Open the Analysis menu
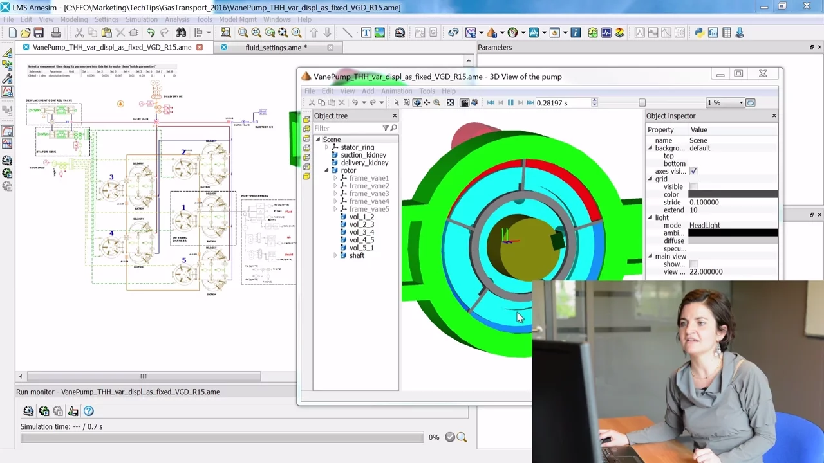The width and height of the screenshot is (824, 463). [x=177, y=19]
